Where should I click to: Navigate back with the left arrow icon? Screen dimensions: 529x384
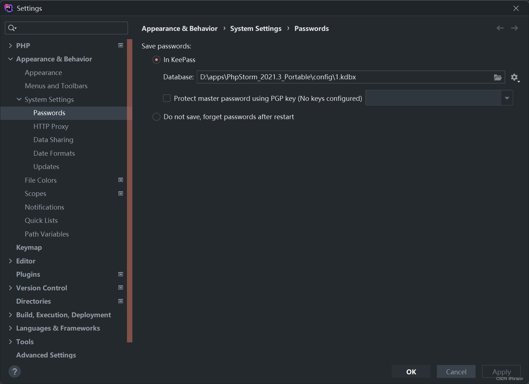pos(500,28)
